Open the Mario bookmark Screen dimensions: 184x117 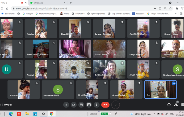tap(65, 14)
